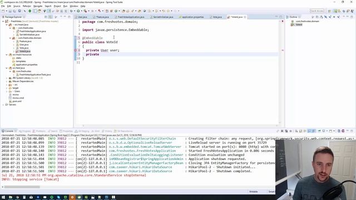The height and width of the screenshot is (200, 356).
Task: Click the Writable status bar entry
Action: (x=254, y=192)
